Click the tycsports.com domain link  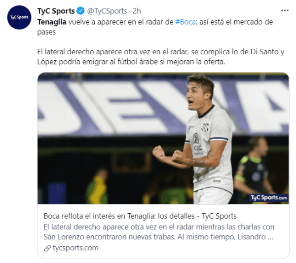tap(75, 248)
